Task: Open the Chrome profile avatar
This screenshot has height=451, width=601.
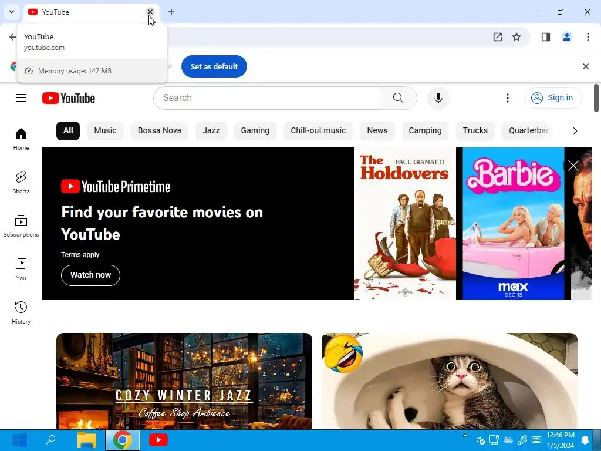Action: click(x=567, y=37)
